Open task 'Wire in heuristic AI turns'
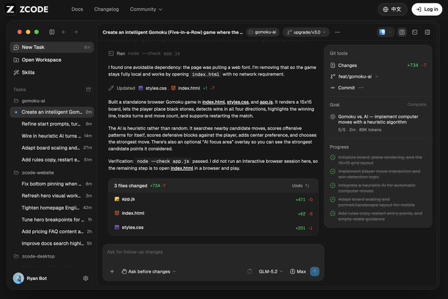 click(51, 136)
